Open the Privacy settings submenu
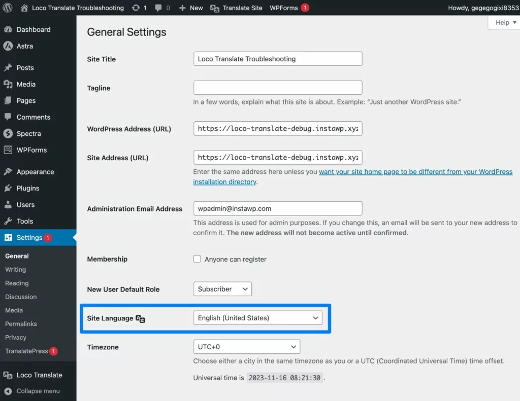Viewport: 520px width, 401px height. (x=16, y=338)
